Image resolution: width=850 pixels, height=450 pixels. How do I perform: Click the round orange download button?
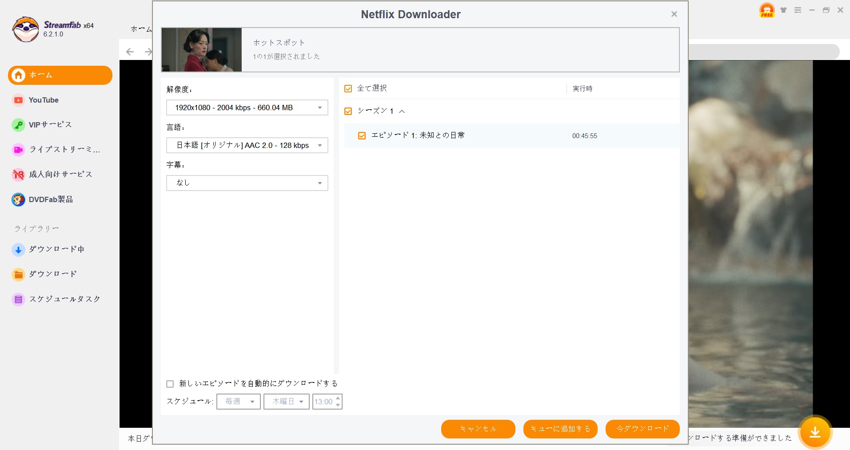(x=815, y=432)
